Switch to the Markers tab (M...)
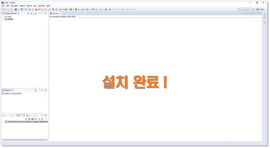Screen dimensions: 270x148 [4, 115]
